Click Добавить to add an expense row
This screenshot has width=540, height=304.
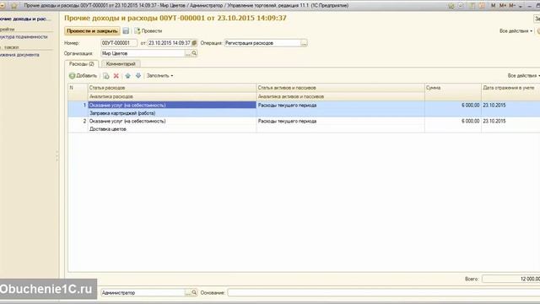[x=83, y=76]
